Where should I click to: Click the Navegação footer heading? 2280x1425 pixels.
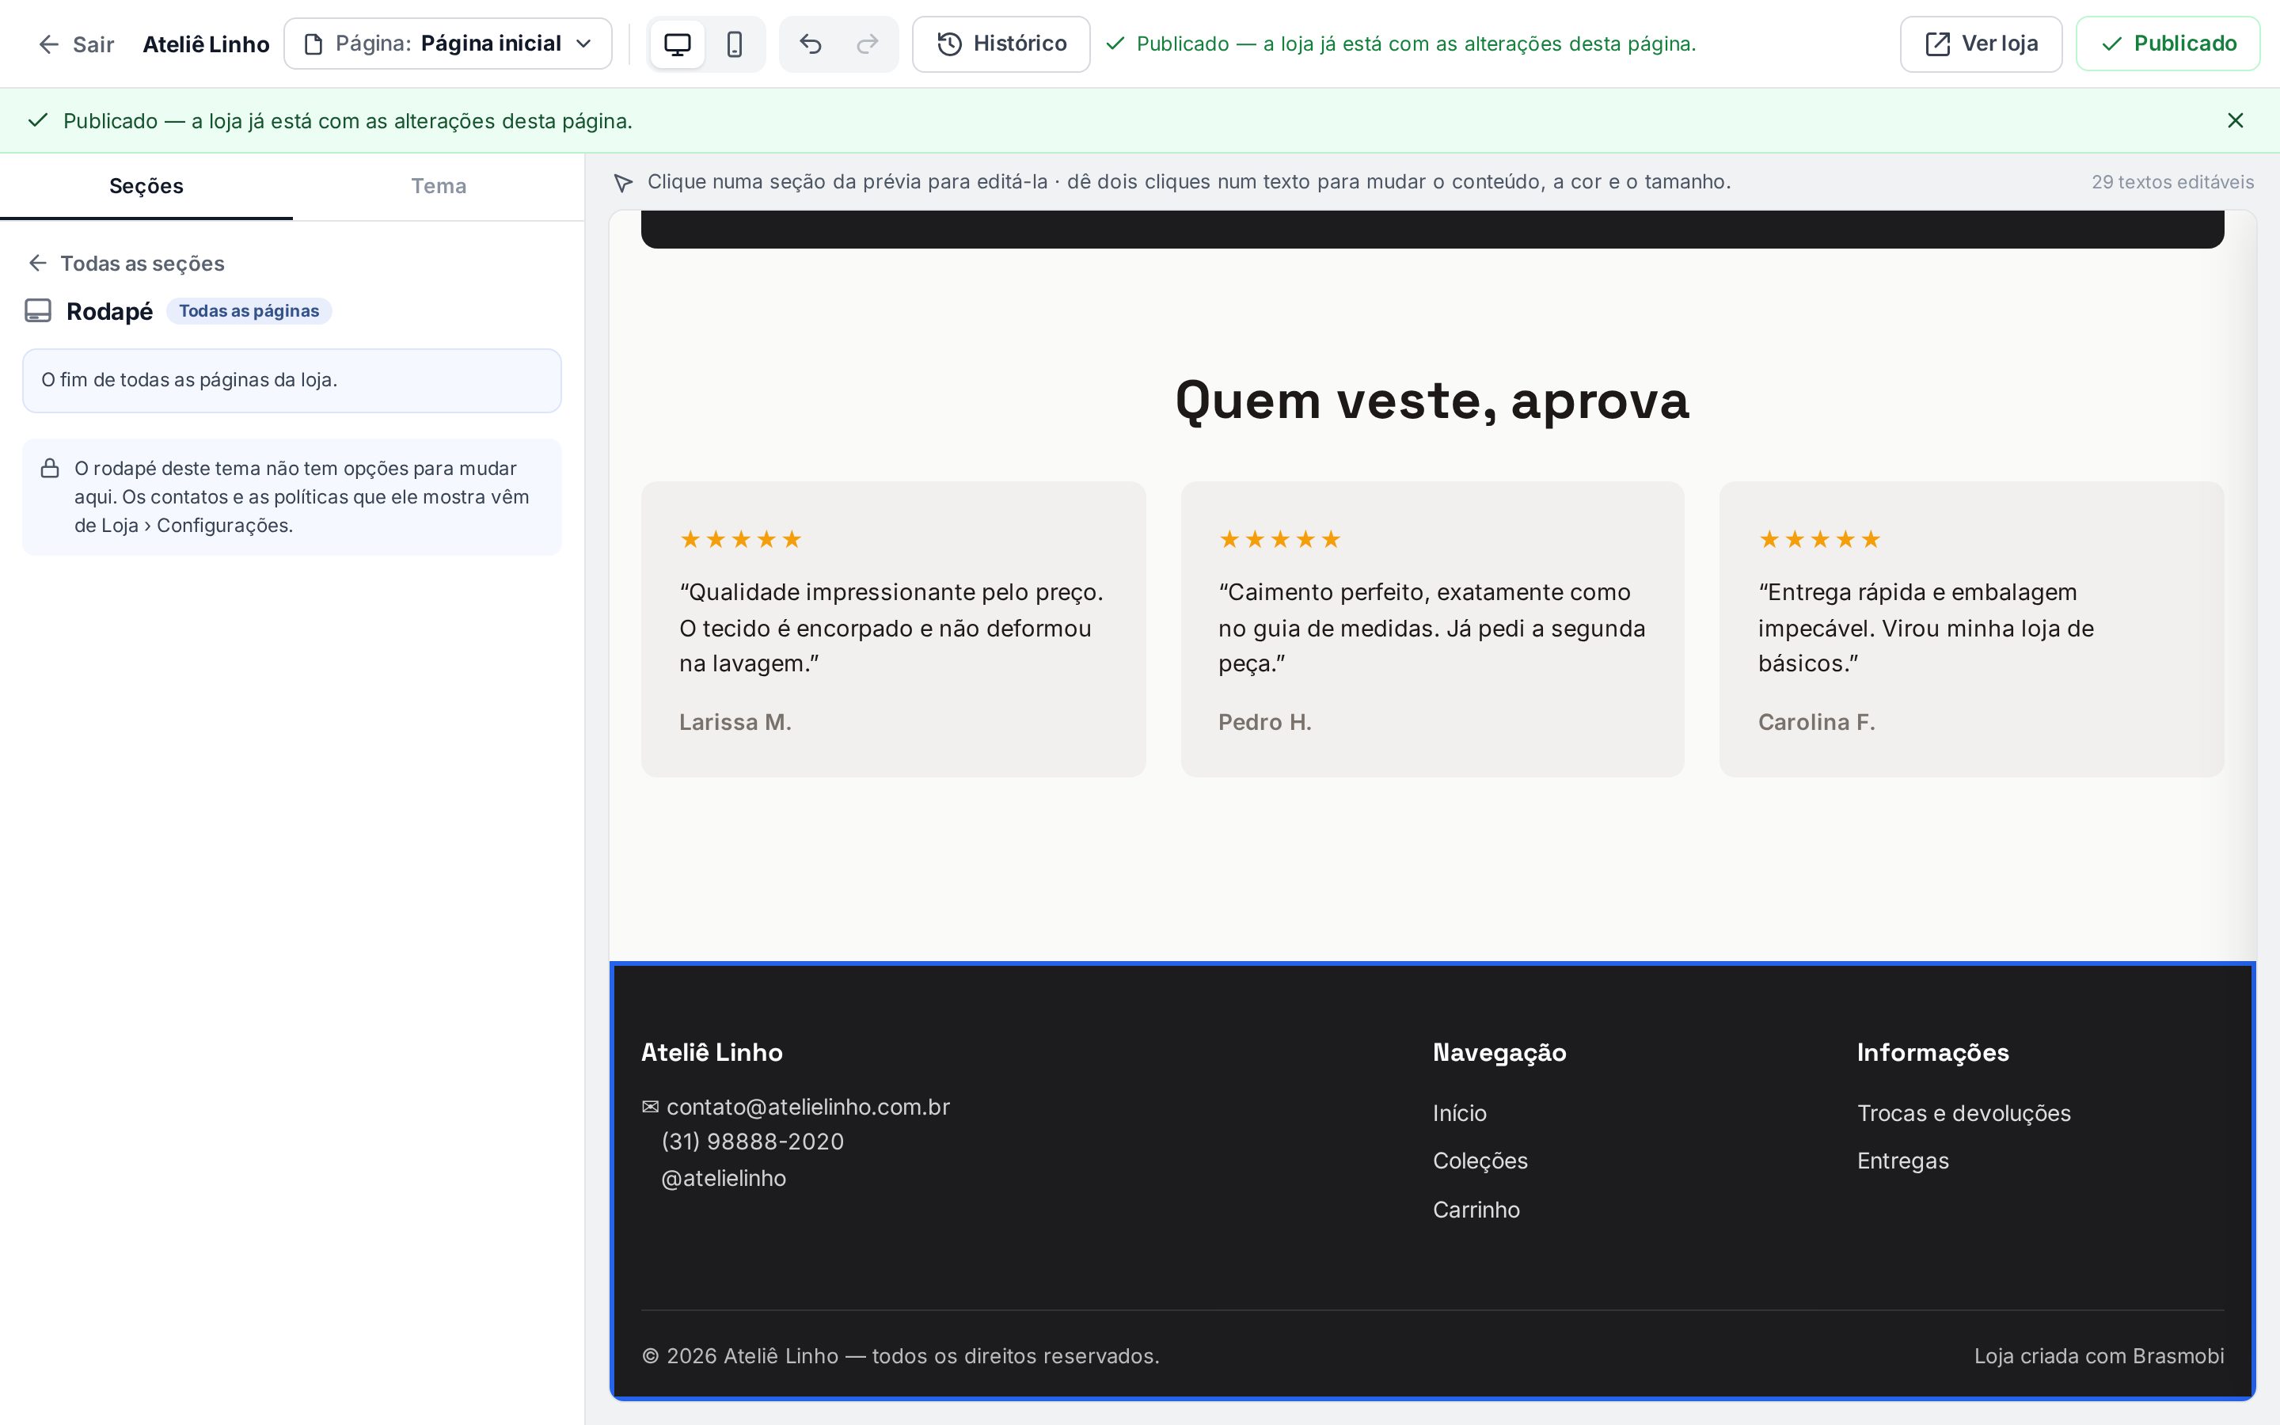point(1499,1053)
